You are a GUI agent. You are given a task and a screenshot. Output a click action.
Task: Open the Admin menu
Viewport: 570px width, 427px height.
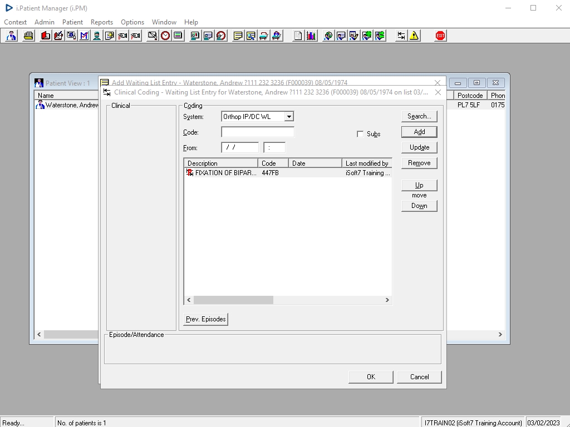[x=45, y=22]
